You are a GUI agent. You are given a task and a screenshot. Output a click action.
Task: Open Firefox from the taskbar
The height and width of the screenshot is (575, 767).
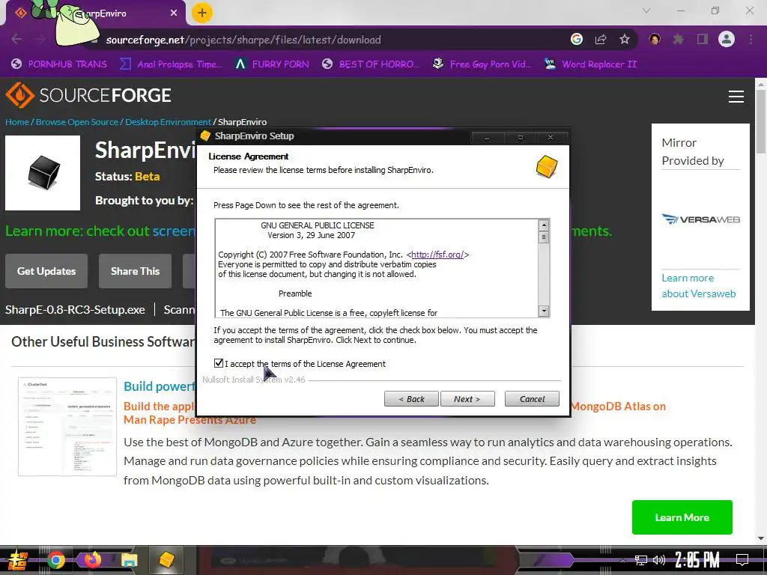(x=92, y=559)
